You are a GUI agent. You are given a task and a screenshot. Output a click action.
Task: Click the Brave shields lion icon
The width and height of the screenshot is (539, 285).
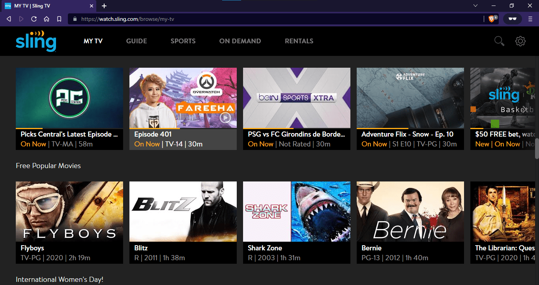point(492,19)
